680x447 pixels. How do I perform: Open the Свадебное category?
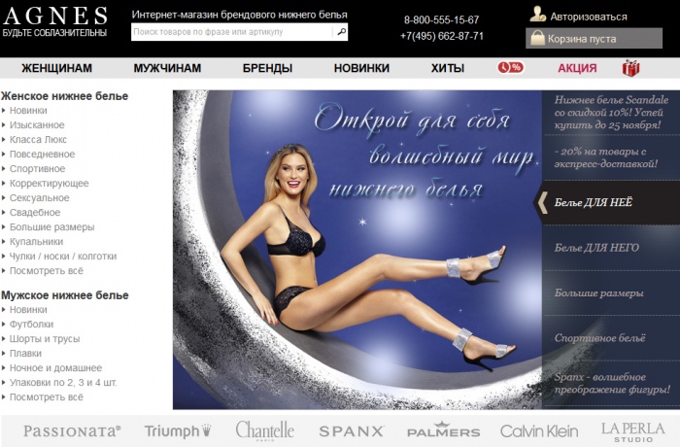pyautogui.click(x=35, y=213)
